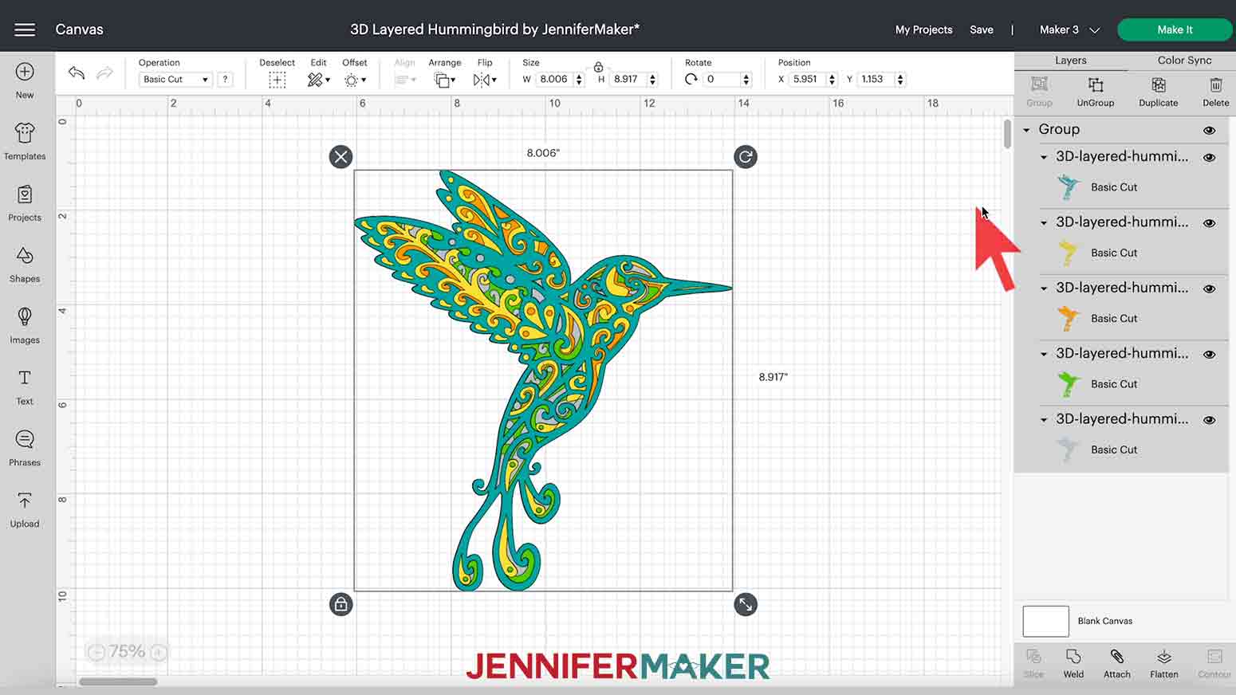Click the delete handle on selection
The image size is (1236, 695).
pos(340,156)
